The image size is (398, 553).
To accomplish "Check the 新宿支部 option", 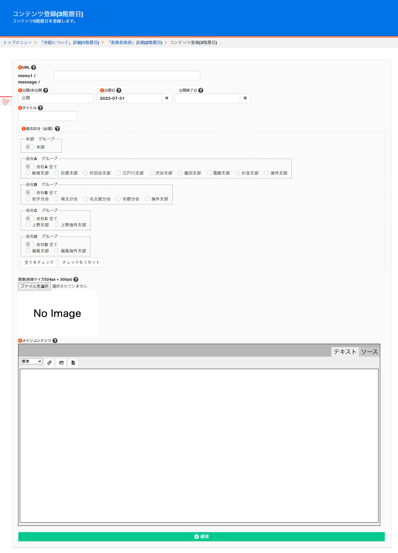I will [28, 173].
